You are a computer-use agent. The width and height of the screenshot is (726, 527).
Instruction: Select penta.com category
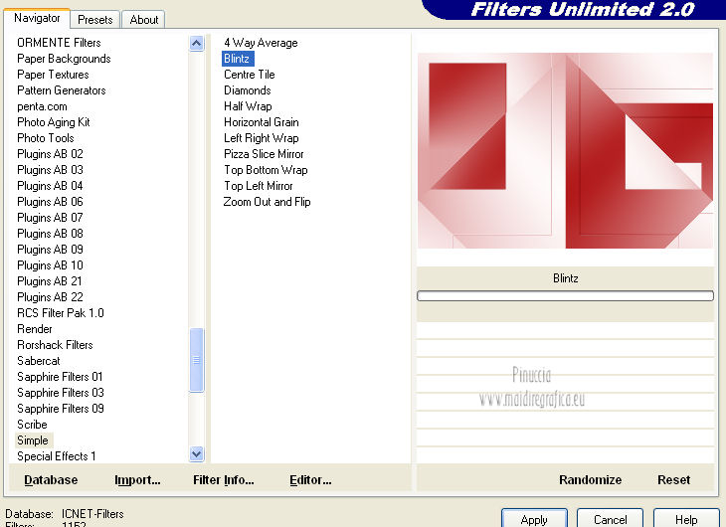(42, 106)
